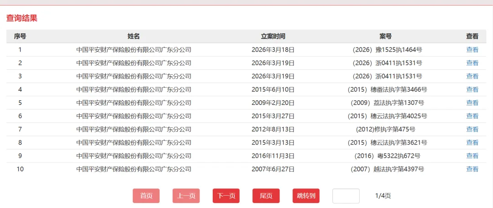The width and height of the screenshot is (493, 208).
Task: Click the 姓名 column header
Action: 134,36
